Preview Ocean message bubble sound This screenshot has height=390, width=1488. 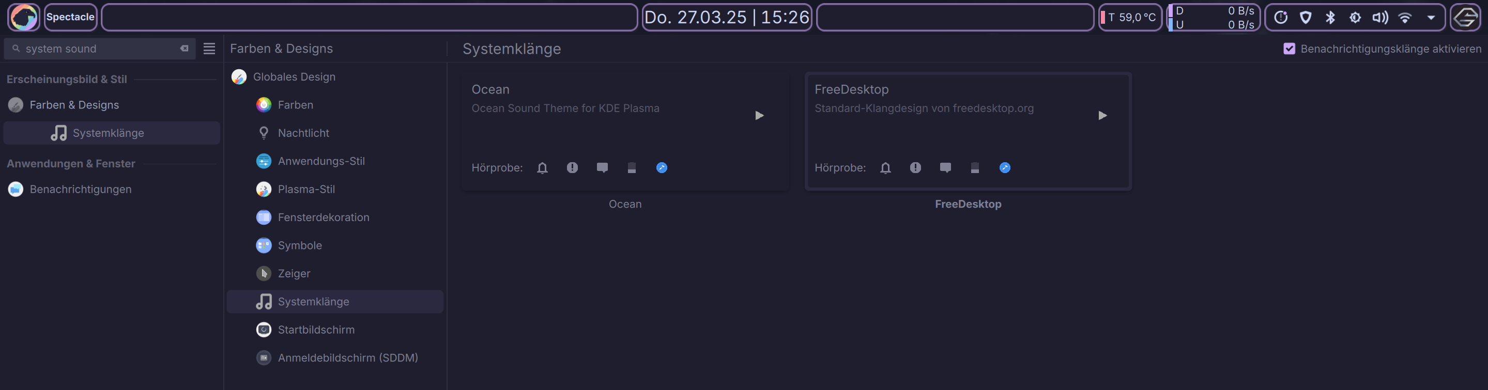(602, 168)
